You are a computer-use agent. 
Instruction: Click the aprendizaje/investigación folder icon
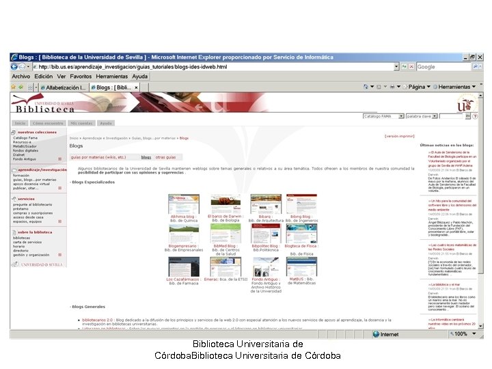click(14, 169)
